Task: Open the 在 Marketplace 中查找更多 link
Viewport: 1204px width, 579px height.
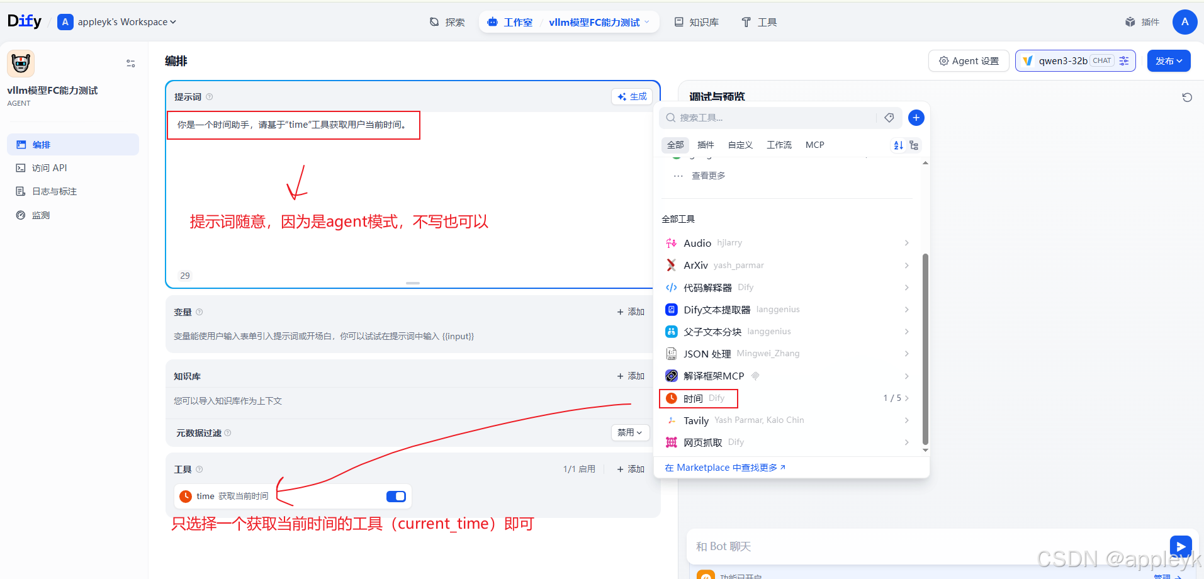Action: 725,467
